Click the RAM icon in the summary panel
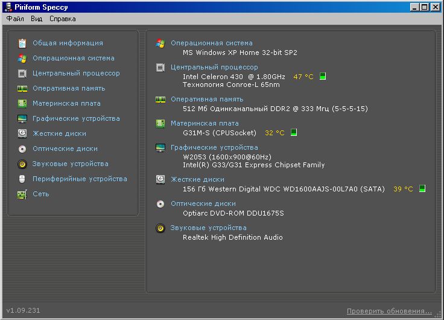Screen dimensions: 444x320 [160, 100]
